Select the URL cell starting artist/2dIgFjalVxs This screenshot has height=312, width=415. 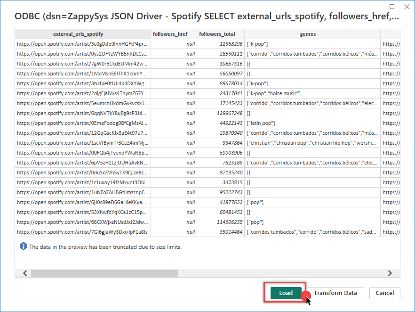coord(83,93)
